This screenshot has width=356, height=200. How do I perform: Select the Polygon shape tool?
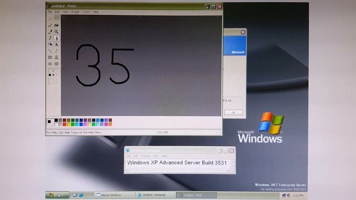point(57,57)
